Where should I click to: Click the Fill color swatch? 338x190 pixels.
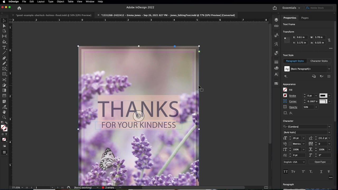pyautogui.click(x=285, y=90)
